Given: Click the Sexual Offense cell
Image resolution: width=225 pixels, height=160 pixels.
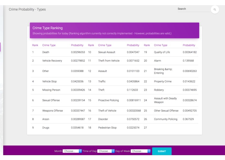Looking at the screenshot, I should (51, 100).
